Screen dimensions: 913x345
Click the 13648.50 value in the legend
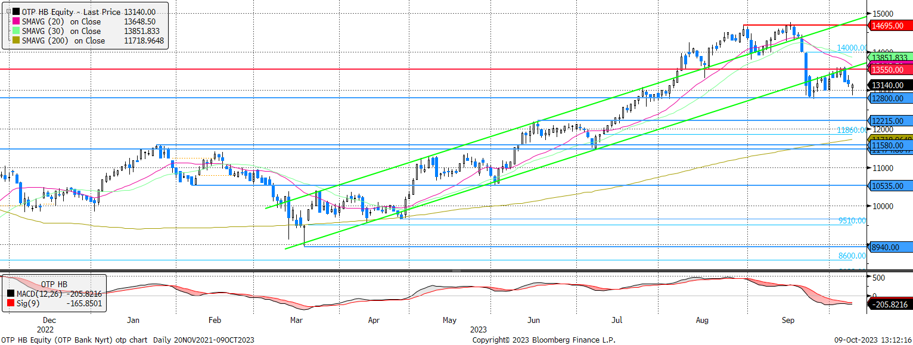[x=140, y=21]
